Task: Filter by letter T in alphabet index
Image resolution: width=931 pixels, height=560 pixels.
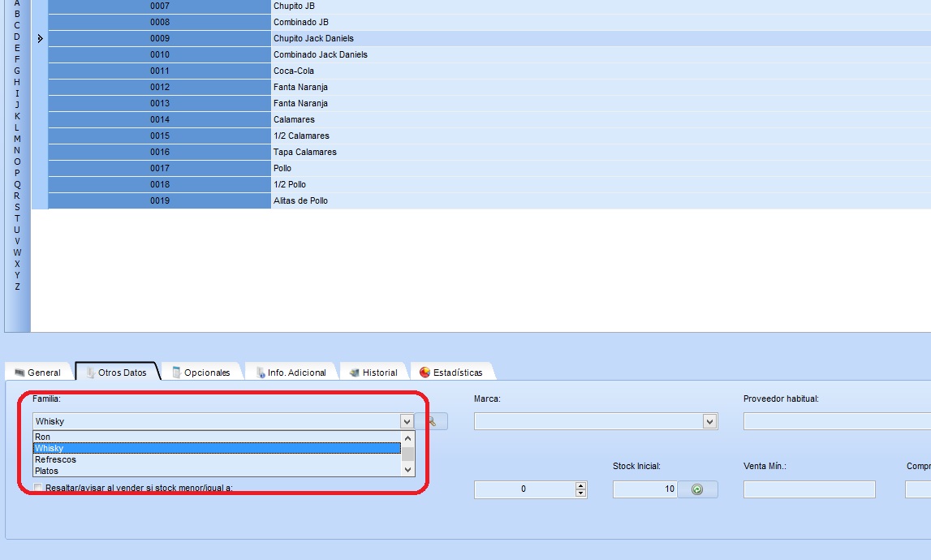Action: [17, 218]
